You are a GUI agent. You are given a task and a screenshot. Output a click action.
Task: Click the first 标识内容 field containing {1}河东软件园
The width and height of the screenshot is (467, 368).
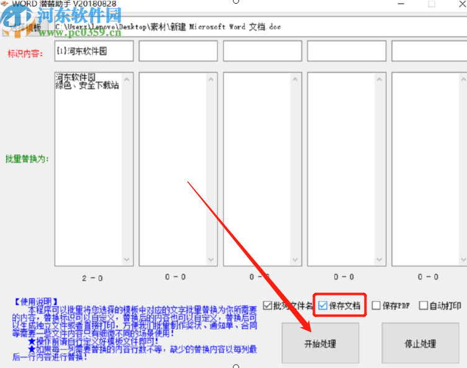tap(94, 51)
